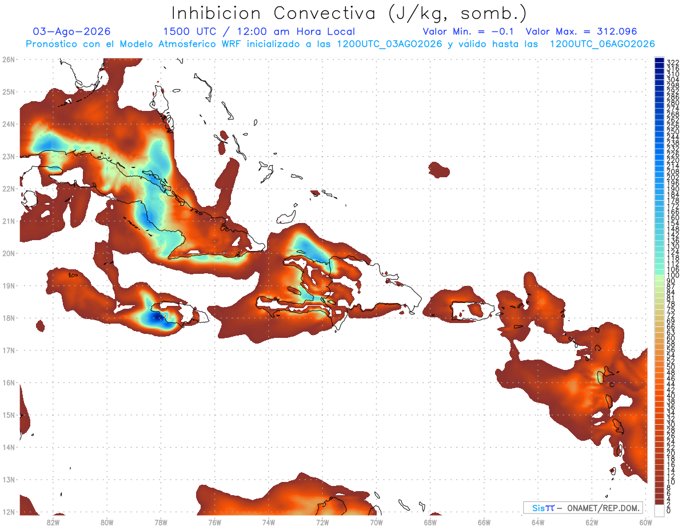Click the longitude label '70W'

pos(376,523)
